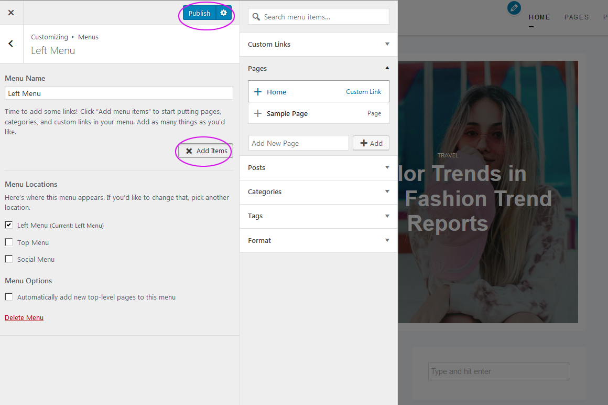
Task: Click the TRAVEL category label in preview
Action: pos(448,155)
